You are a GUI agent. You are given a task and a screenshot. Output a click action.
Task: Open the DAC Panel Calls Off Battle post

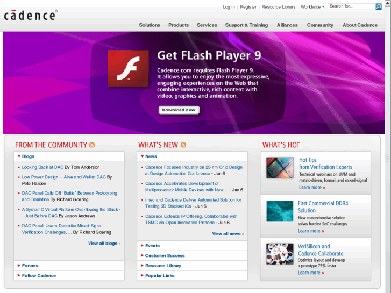pos(69,196)
